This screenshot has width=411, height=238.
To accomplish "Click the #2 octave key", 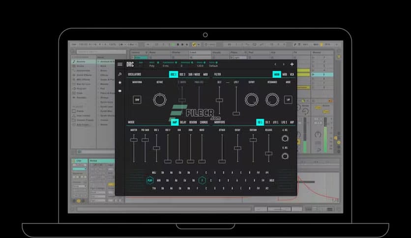I will (267, 188).
